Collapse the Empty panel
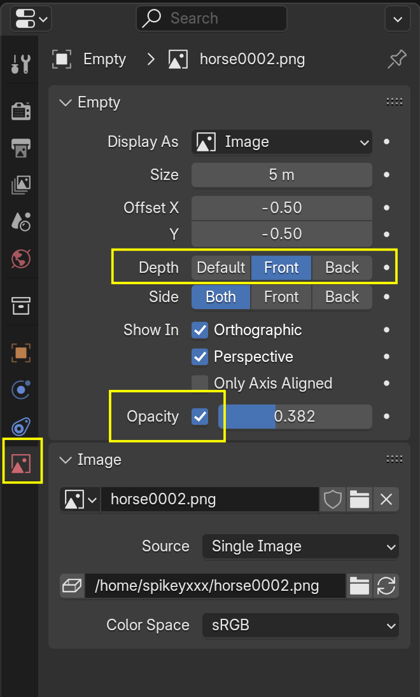The height and width of the screenshot is (697, 420). [65, 103]
